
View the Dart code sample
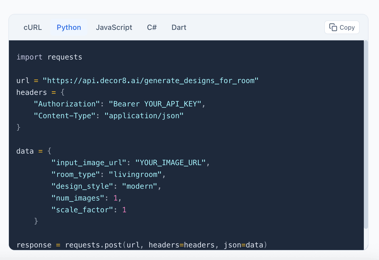(179, 27)
